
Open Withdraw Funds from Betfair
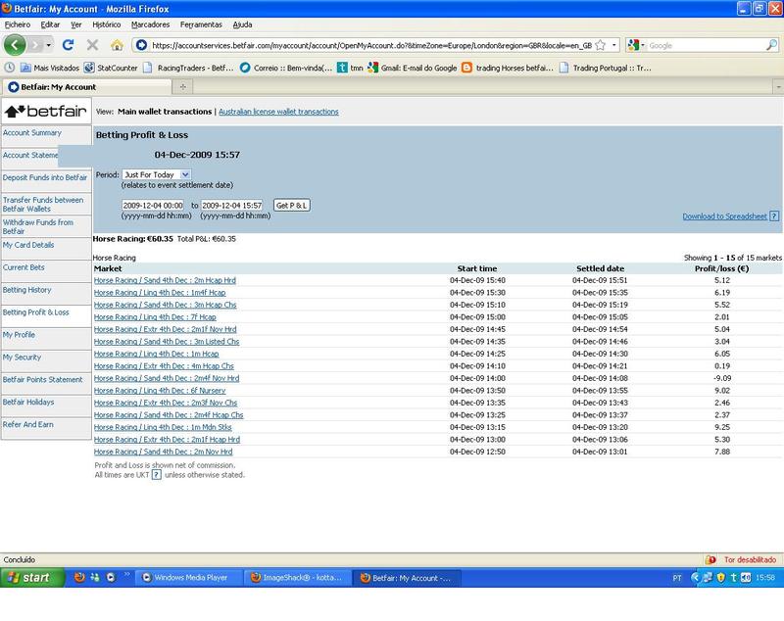pos(38,227)
